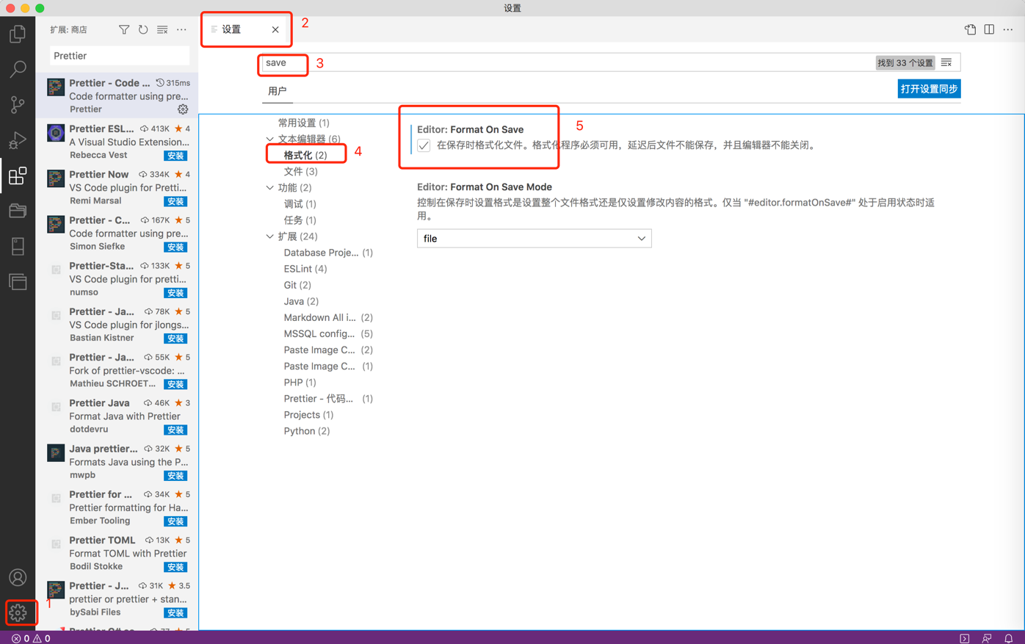Install Java prettier by mwpb
The height and width of the screenshot is (644, 1025).
(175, 476)
